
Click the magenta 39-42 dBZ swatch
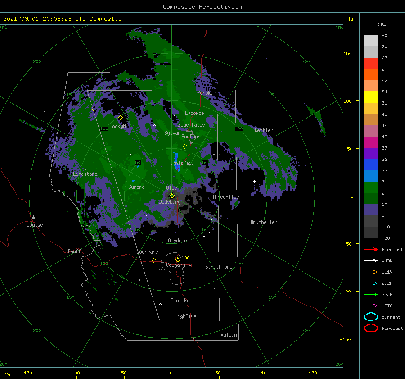[x=371, y=142]
